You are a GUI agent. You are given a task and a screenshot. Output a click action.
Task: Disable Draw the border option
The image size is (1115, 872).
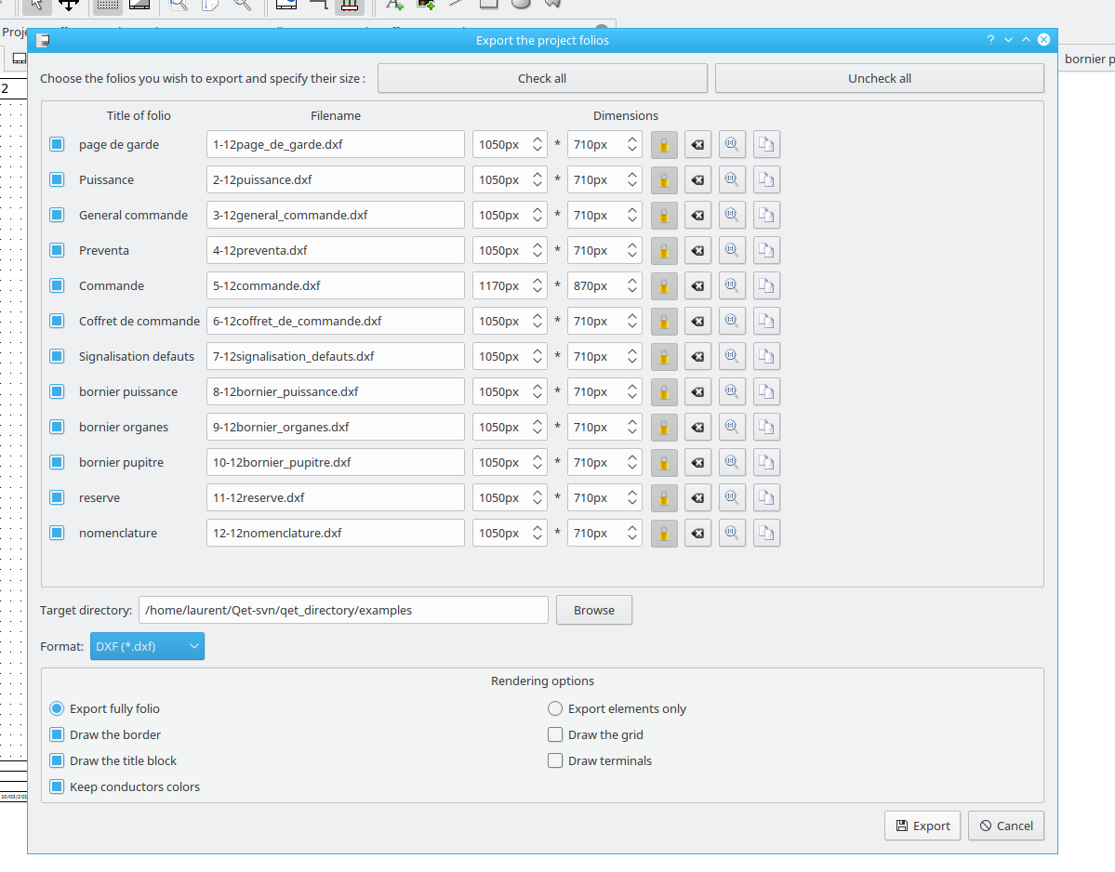[x=57, y=734]
